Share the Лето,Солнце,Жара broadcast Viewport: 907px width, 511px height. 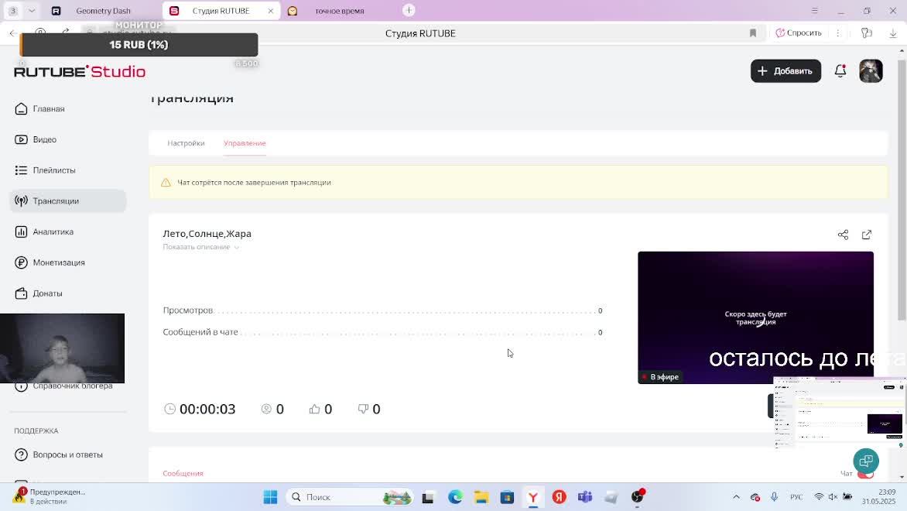[843, 235]
